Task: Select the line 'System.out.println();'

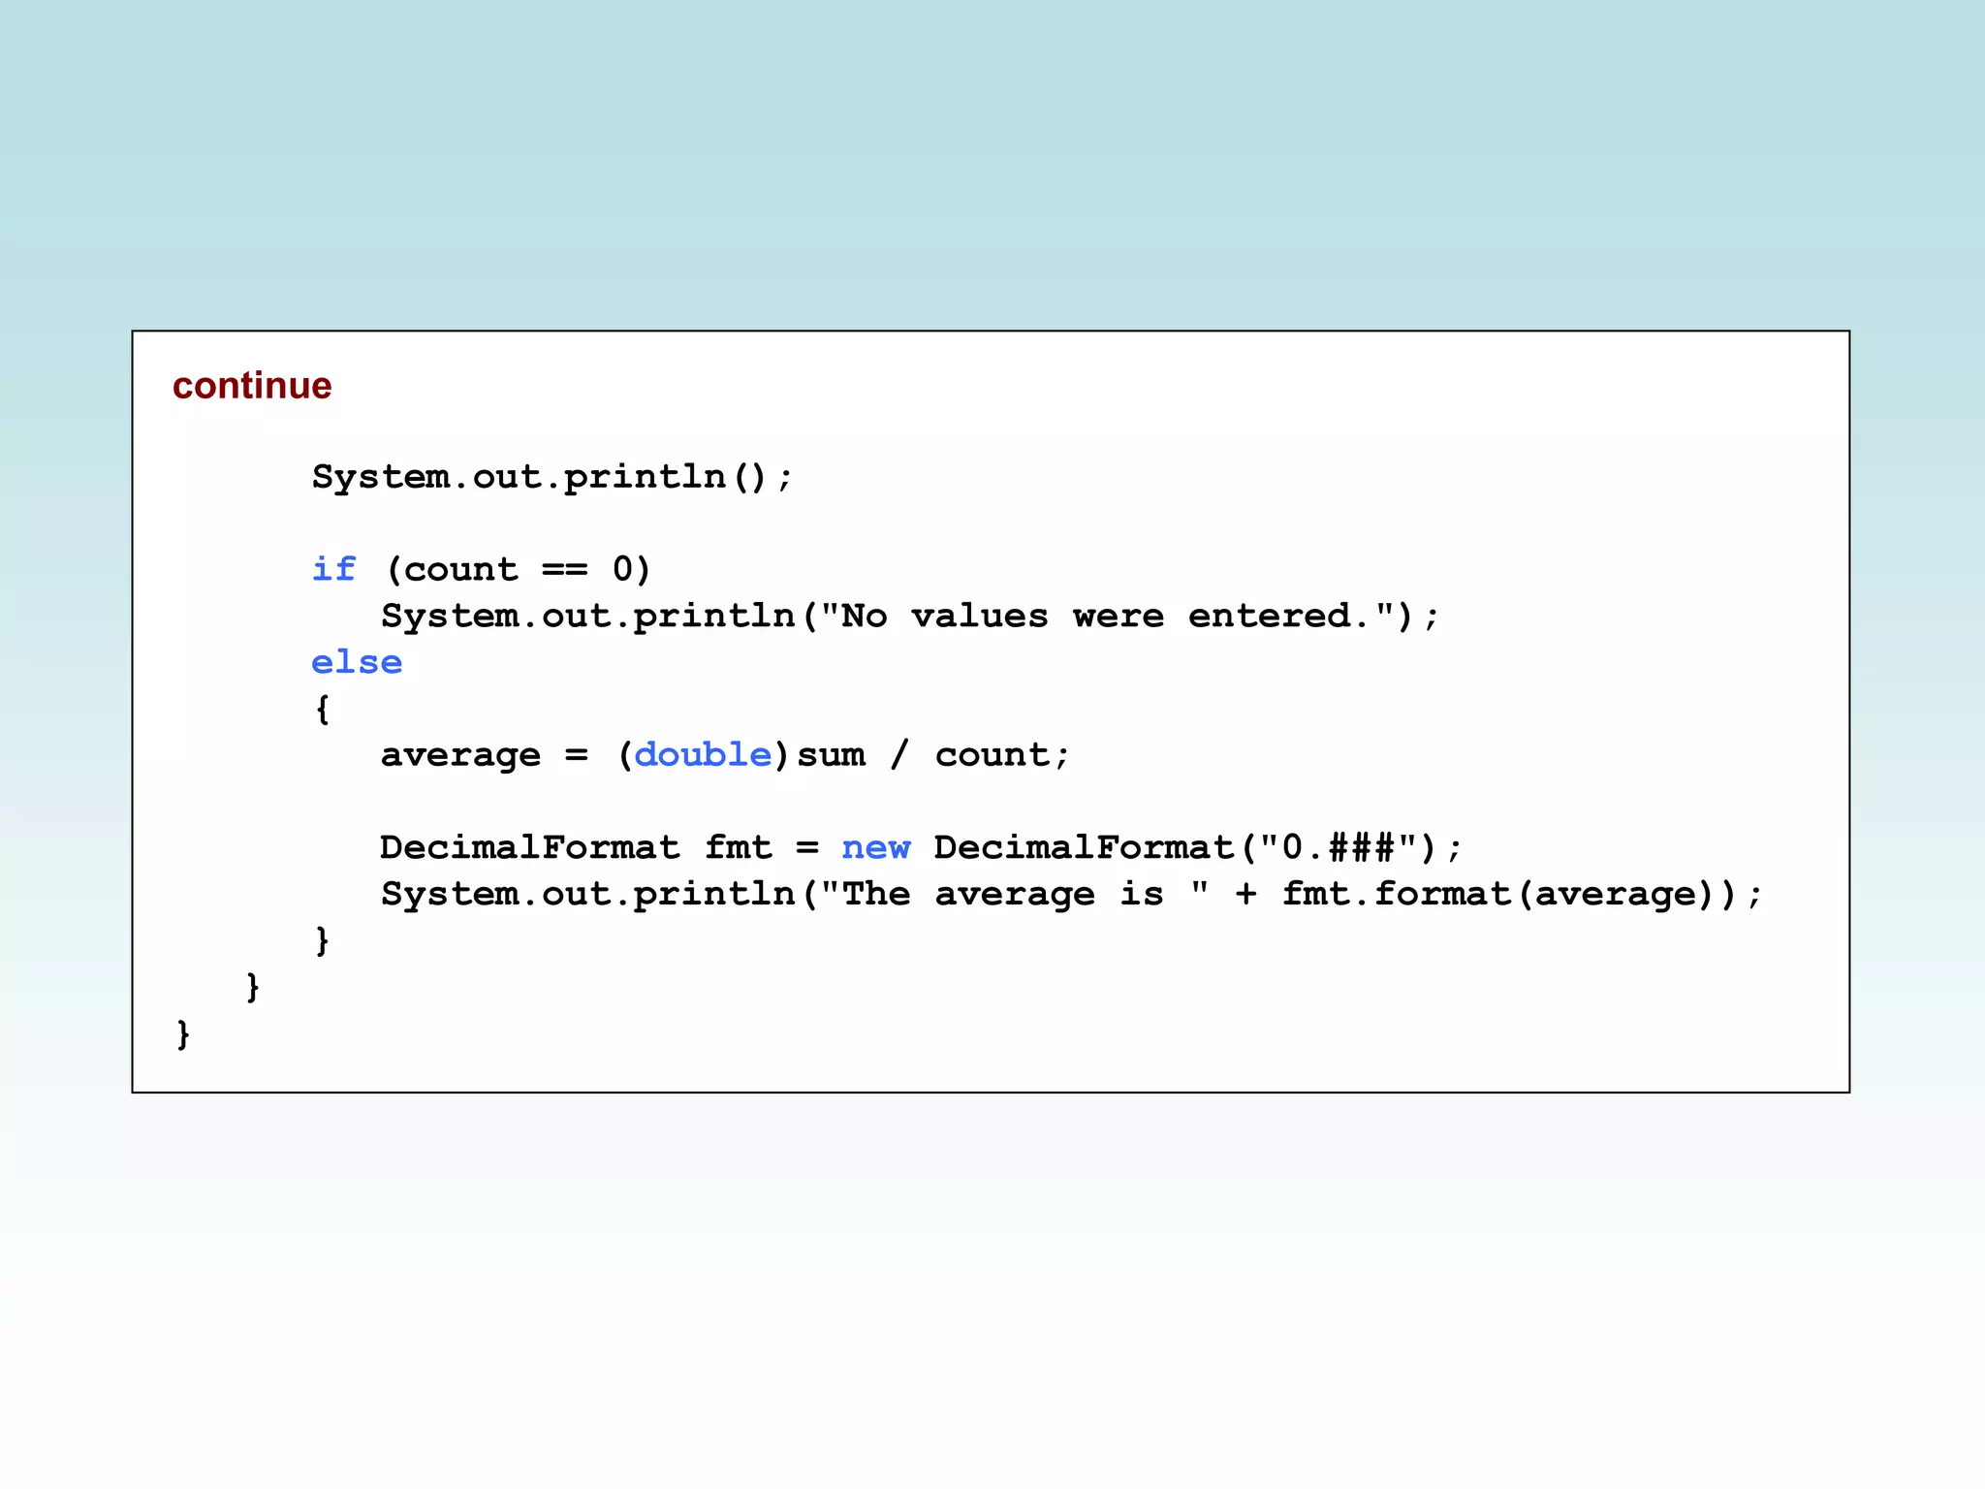Action: pyautogui.click(x=552, y=477)
